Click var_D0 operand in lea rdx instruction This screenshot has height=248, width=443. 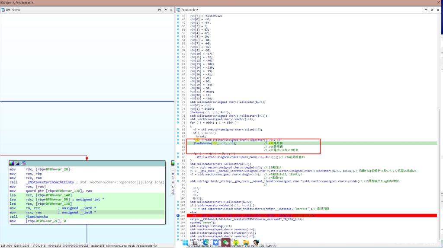click(x=61, y=200)
